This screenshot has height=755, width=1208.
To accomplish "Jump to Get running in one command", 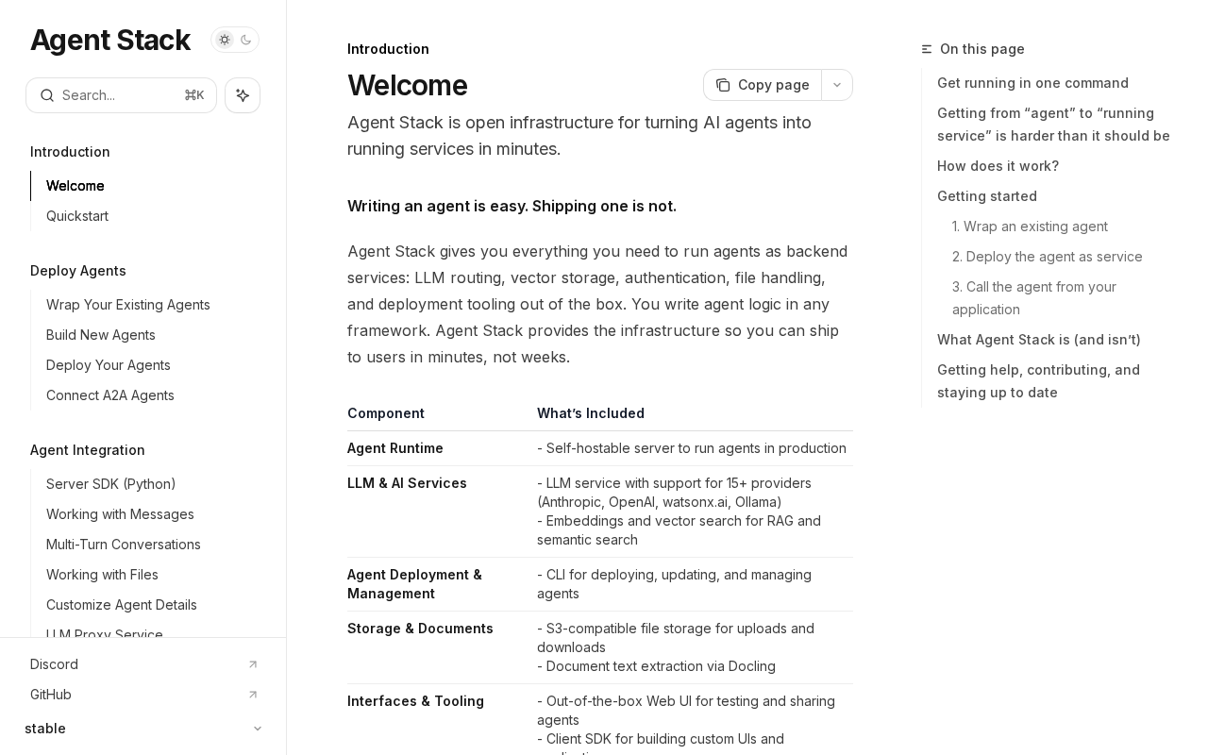I will 1032,83.
